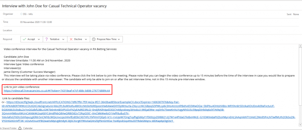Click the Location field
This screenshot has width=302, height=130.
point(151,30)
